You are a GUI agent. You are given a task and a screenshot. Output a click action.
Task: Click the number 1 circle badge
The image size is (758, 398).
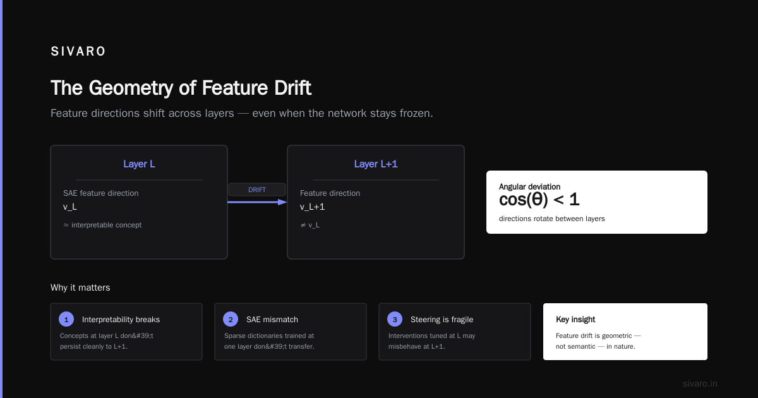pyautogui.click(x=66, y=319)
